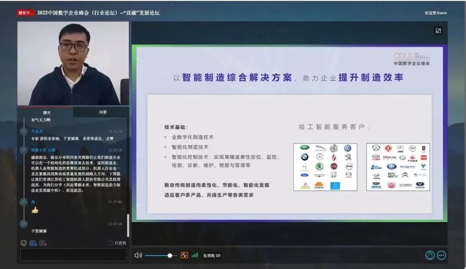Focus the chat message input field
466x269 pixels.
point(73,255)
